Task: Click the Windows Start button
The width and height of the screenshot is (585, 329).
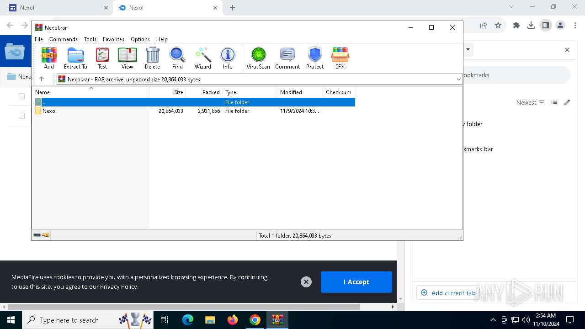Action: tap(11, 320)
